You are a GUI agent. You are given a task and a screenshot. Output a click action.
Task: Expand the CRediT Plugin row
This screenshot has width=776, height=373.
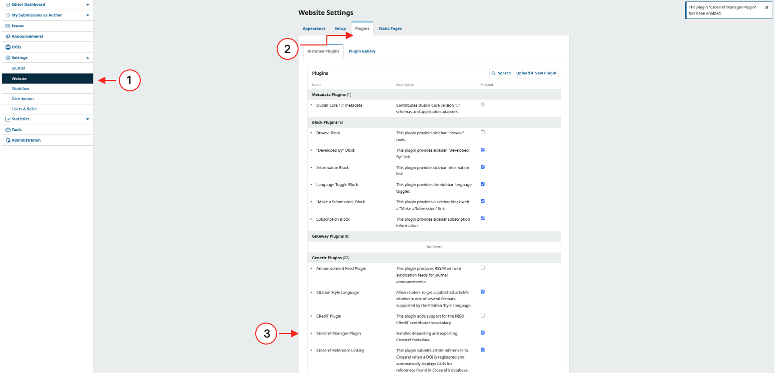(x=312, y=316)
